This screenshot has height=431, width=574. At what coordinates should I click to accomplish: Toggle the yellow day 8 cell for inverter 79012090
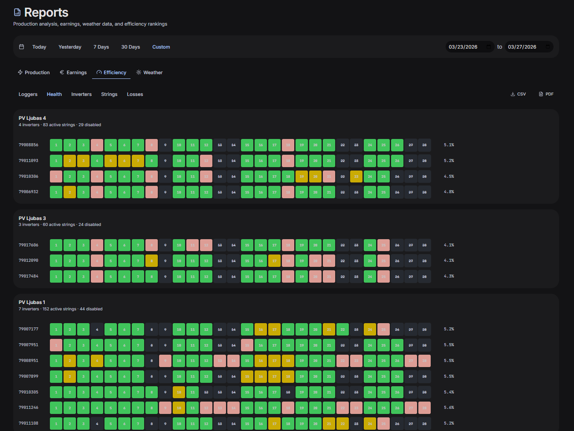click(151, 260)
